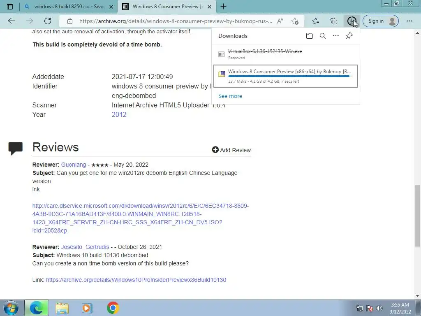The width and height of the screenshot is (421, 316).
Task: Switch to windows 8 build 8250 iso tab
Action: pos(69,7)
